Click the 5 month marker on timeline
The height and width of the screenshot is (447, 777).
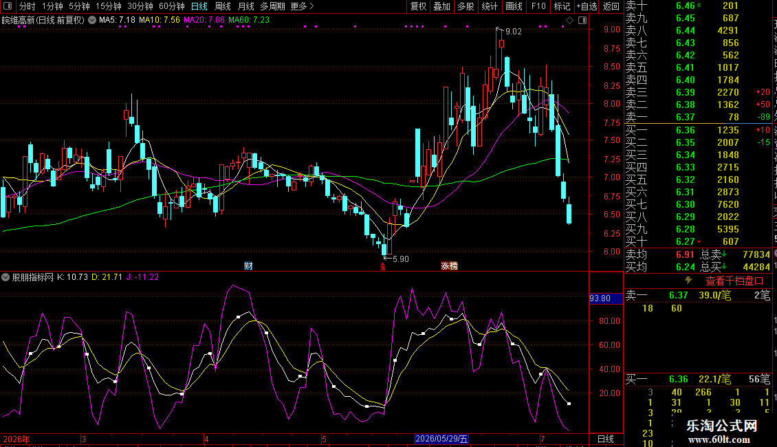click(324, 439)
